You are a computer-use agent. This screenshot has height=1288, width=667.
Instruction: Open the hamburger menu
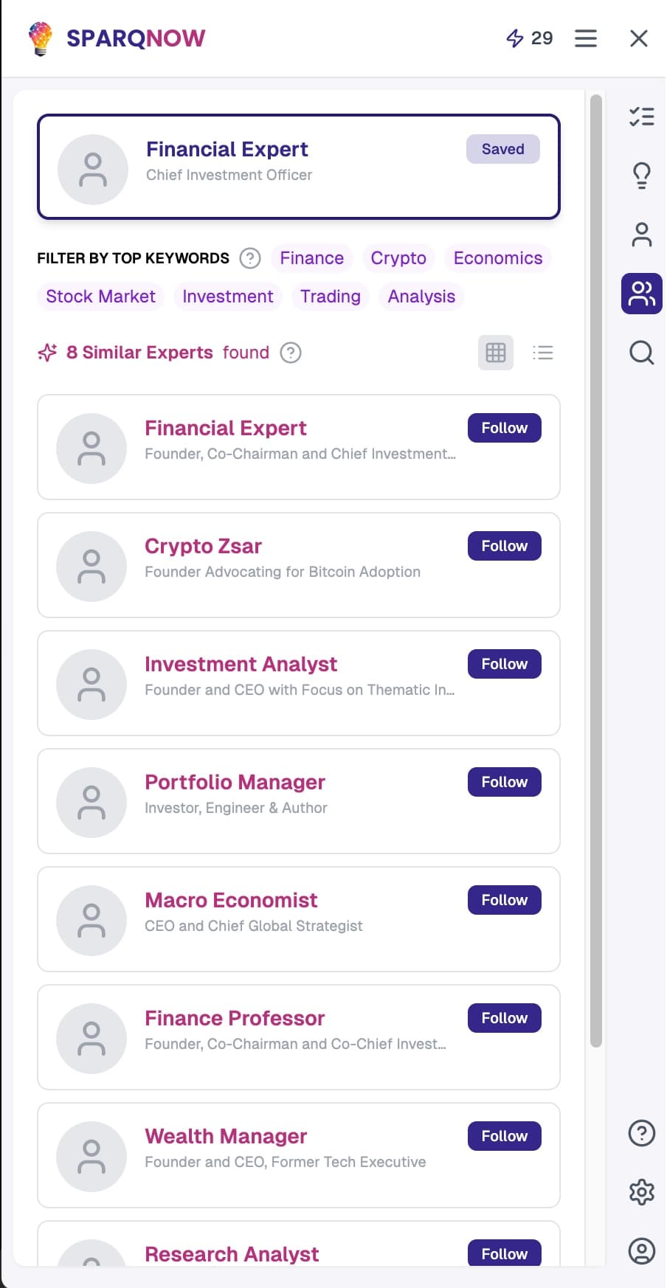pos(586,38)
